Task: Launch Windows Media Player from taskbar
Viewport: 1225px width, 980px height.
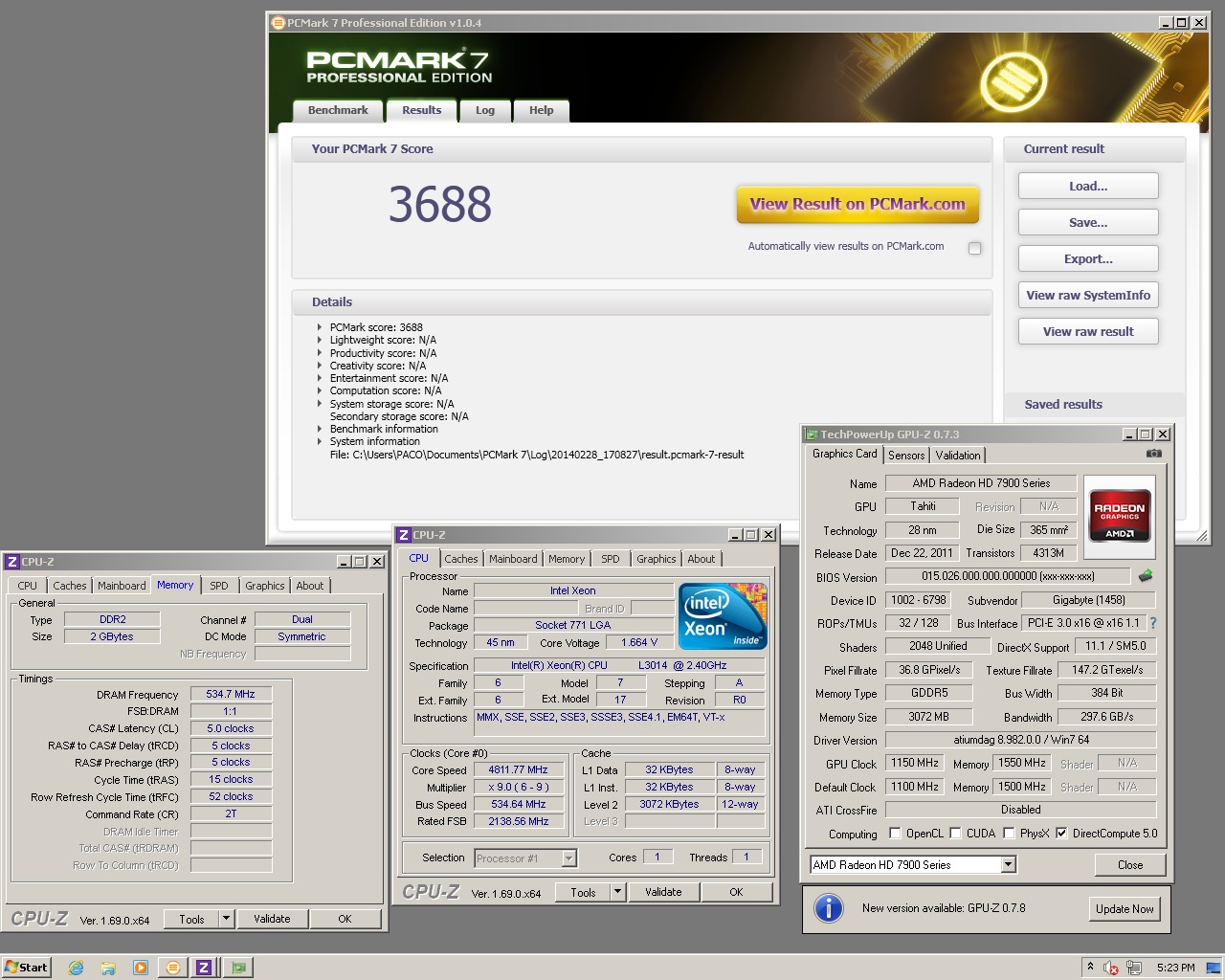Action: tap(141, 968)
